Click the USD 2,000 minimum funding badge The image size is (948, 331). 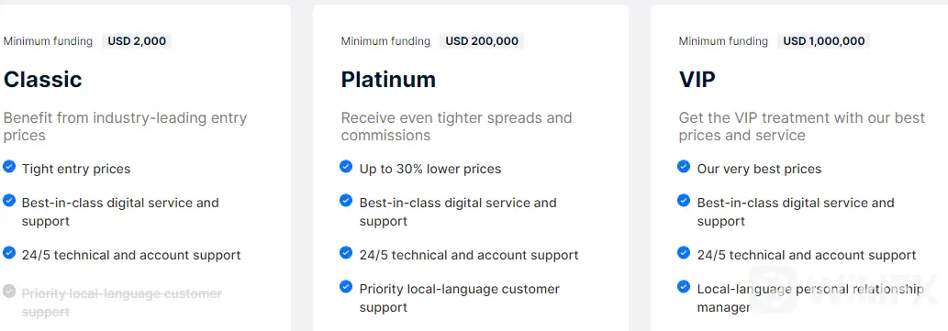(x=137, y=41)
